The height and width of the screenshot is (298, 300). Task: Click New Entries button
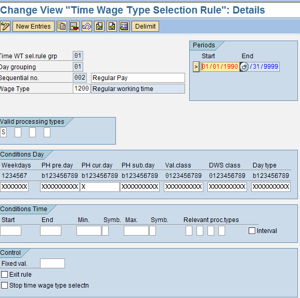[33, 26]
